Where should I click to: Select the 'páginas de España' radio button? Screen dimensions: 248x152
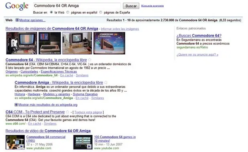click(101, 12)
